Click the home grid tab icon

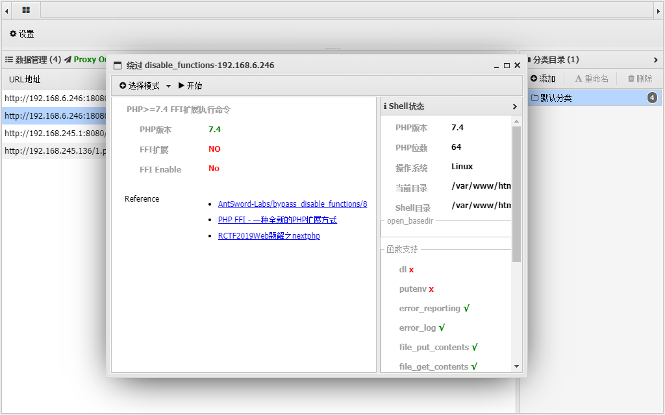pos(26,10)
